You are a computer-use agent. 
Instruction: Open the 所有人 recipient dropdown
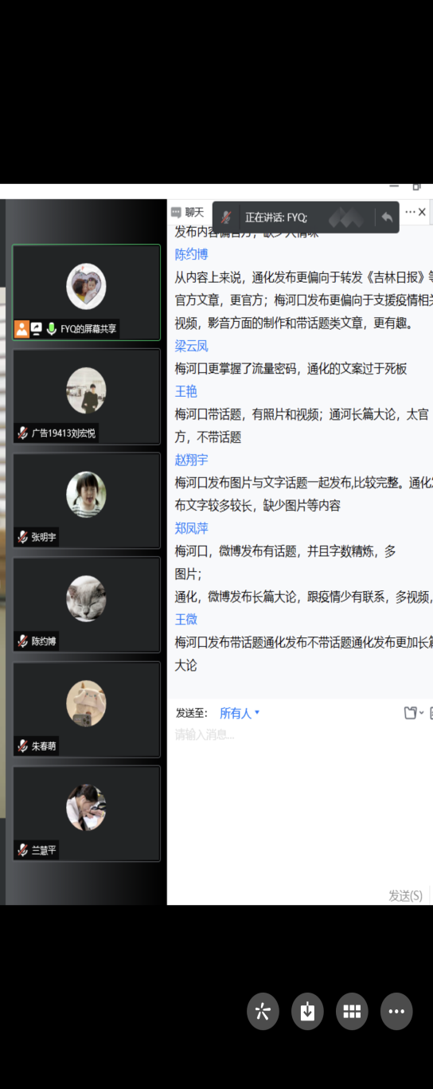coord(240,713)
